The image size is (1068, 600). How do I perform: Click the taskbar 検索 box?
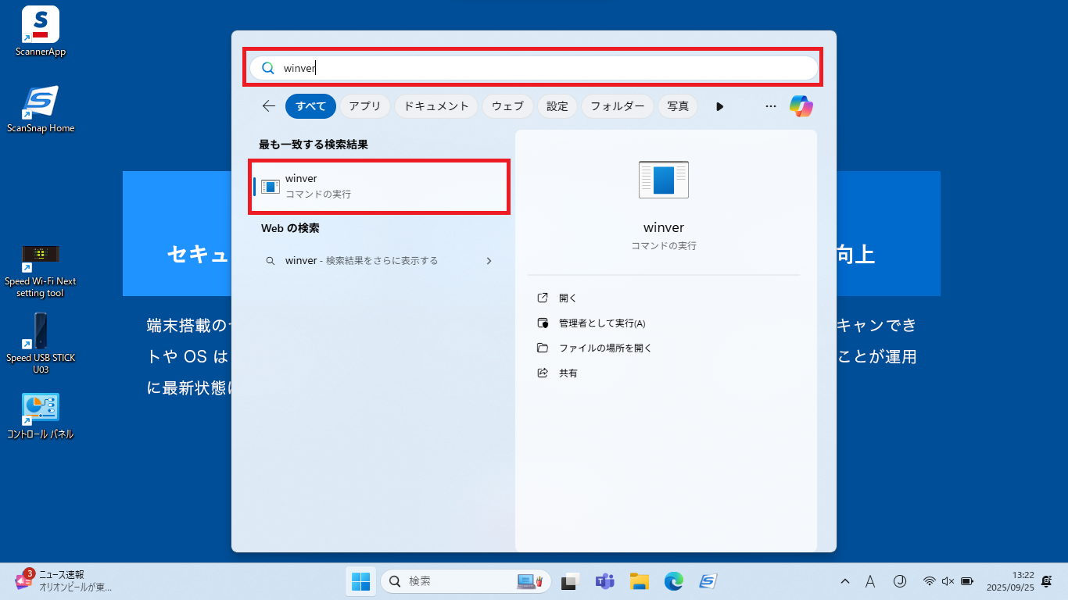(466, 581)
